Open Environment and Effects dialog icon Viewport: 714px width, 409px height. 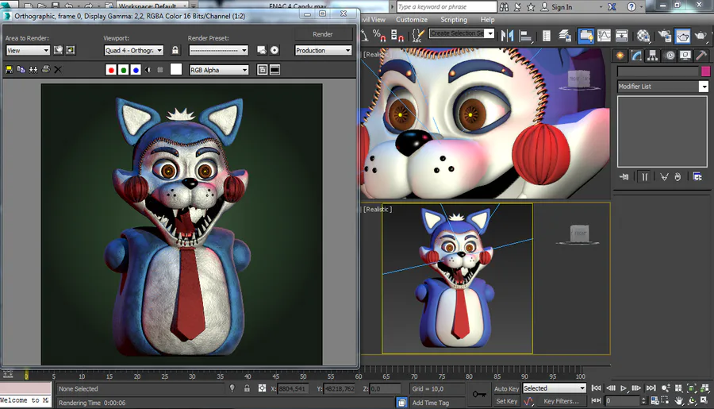click(274, 50)
